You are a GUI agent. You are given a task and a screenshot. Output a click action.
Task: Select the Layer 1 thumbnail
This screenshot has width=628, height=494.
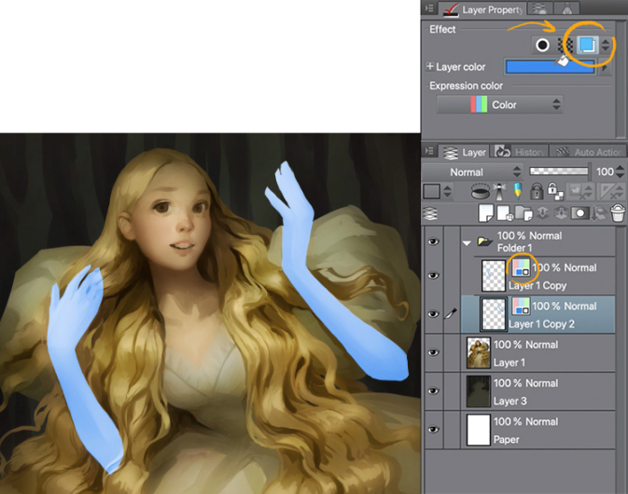(x=478, y=353)
